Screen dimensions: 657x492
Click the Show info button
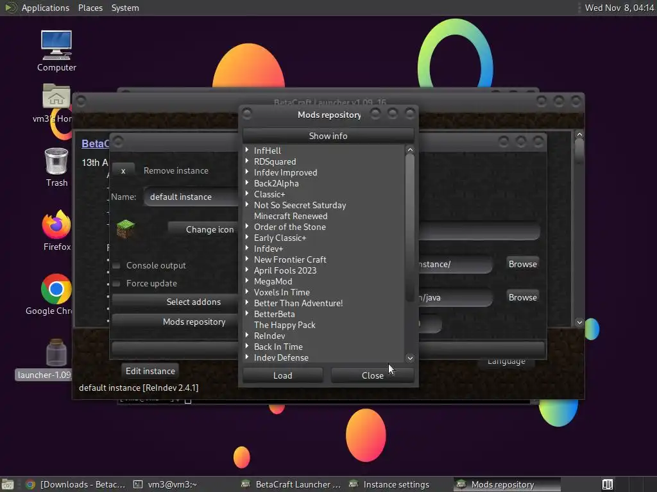click(x=328, y=136)
